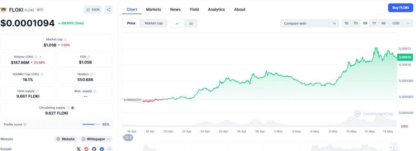416x151 pixels.
Task: Select the 7D time range
Action: tap(355, 23)
